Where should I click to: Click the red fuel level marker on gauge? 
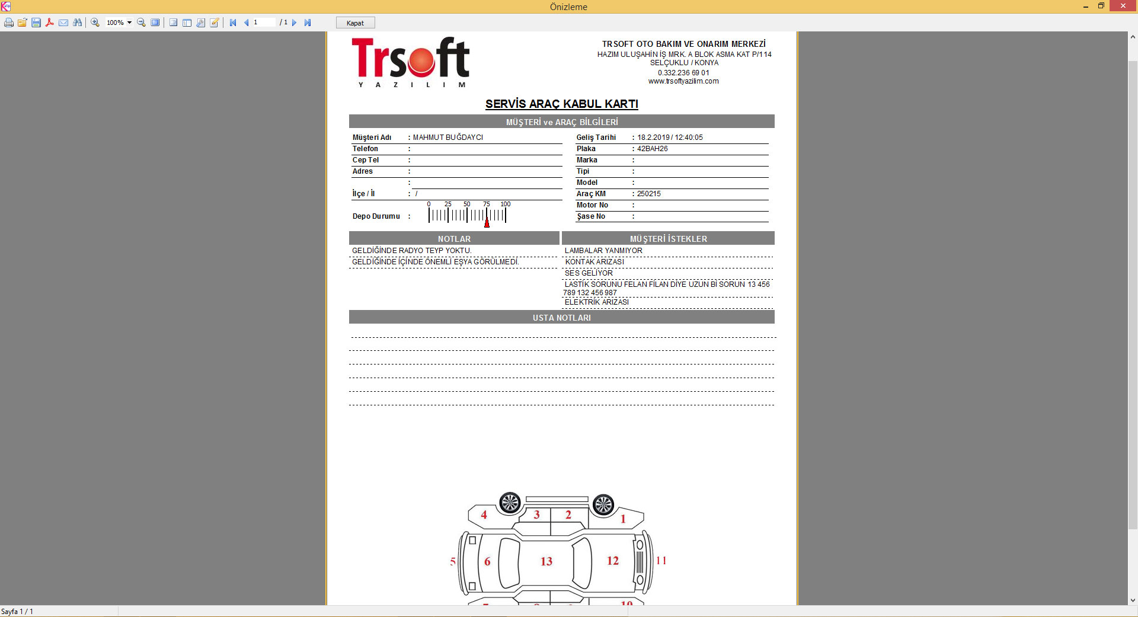point(487,223)
